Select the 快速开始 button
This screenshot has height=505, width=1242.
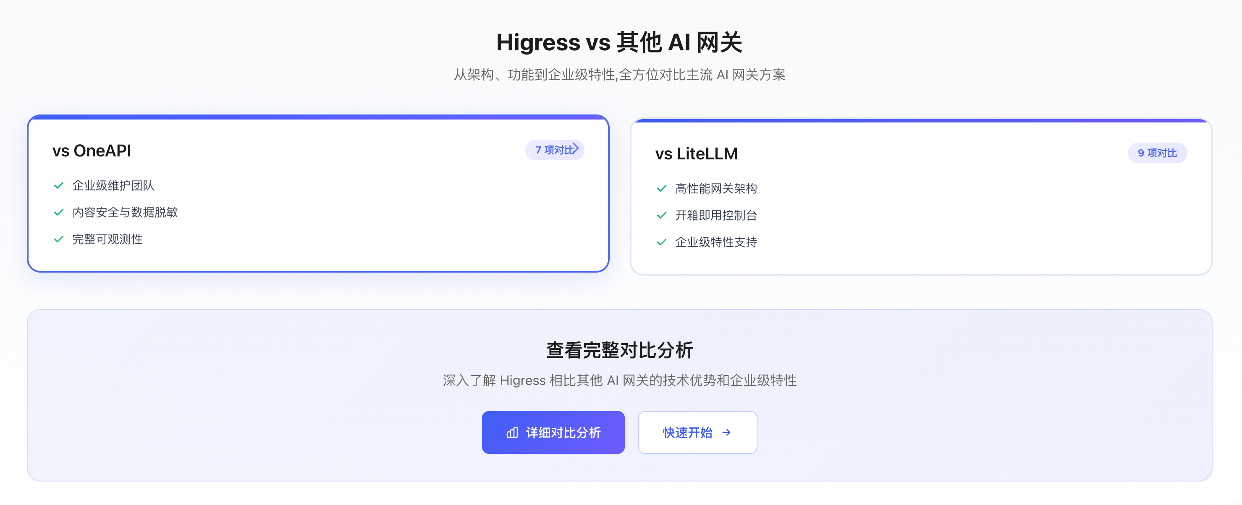(697, 432)
